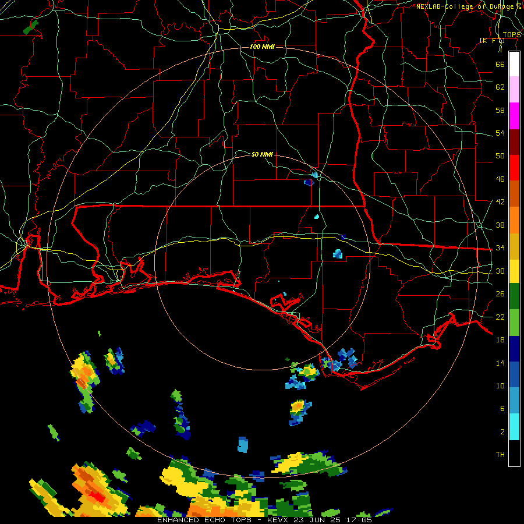Click legend value '26'
This screenshot has height=524, width=524.
point(500,294)
